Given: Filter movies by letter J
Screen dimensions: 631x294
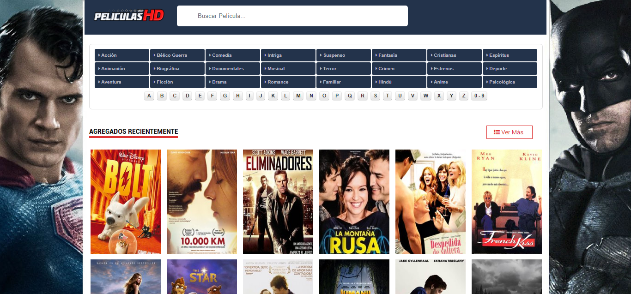Looking at the screenshot, I should pos(261,96).
